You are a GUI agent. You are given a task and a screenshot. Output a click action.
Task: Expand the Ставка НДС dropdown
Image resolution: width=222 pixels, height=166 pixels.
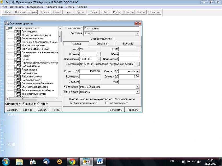coord(138,71)
